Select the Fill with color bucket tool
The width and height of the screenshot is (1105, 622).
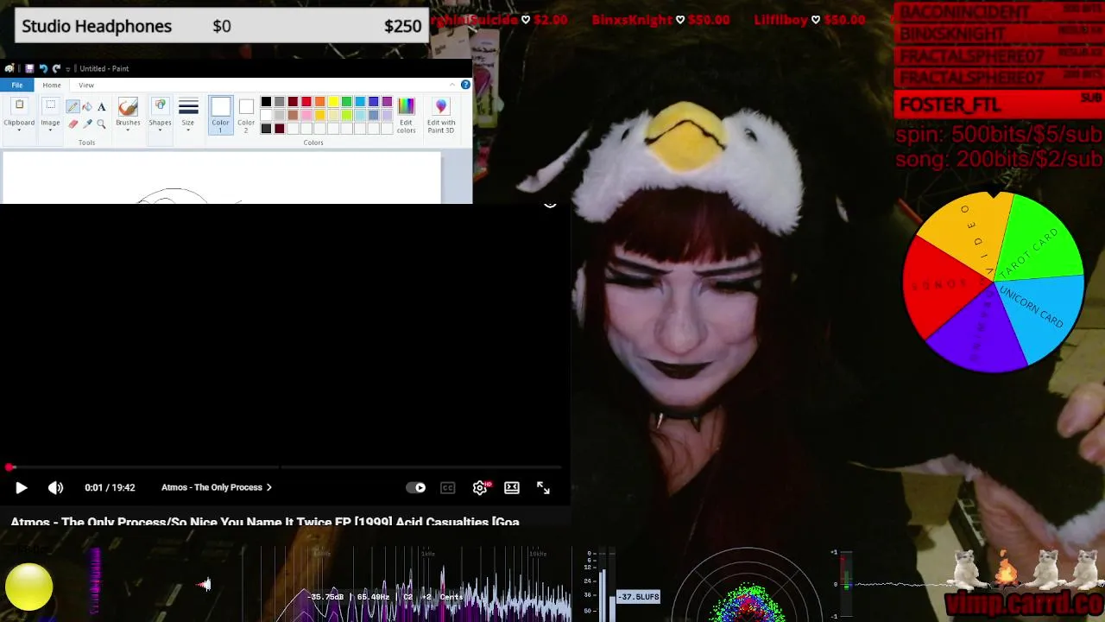(x=86, y=107)
